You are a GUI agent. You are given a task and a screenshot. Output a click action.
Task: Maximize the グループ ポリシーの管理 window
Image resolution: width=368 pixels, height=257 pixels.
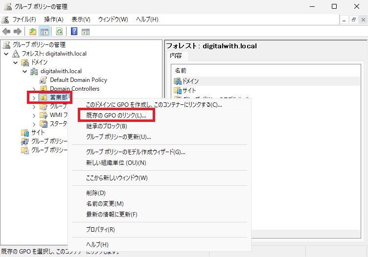coord(334,6)
